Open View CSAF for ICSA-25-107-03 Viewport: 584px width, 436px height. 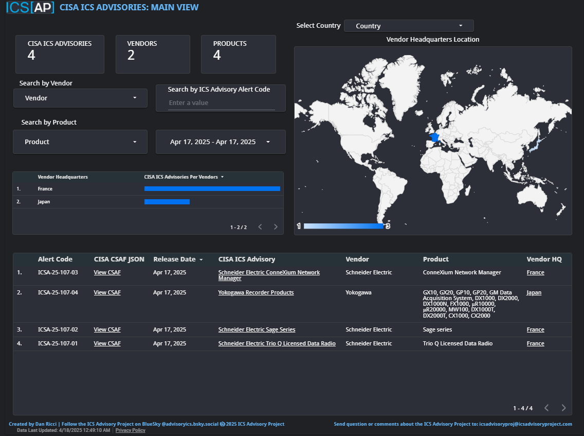coord(107,273)
